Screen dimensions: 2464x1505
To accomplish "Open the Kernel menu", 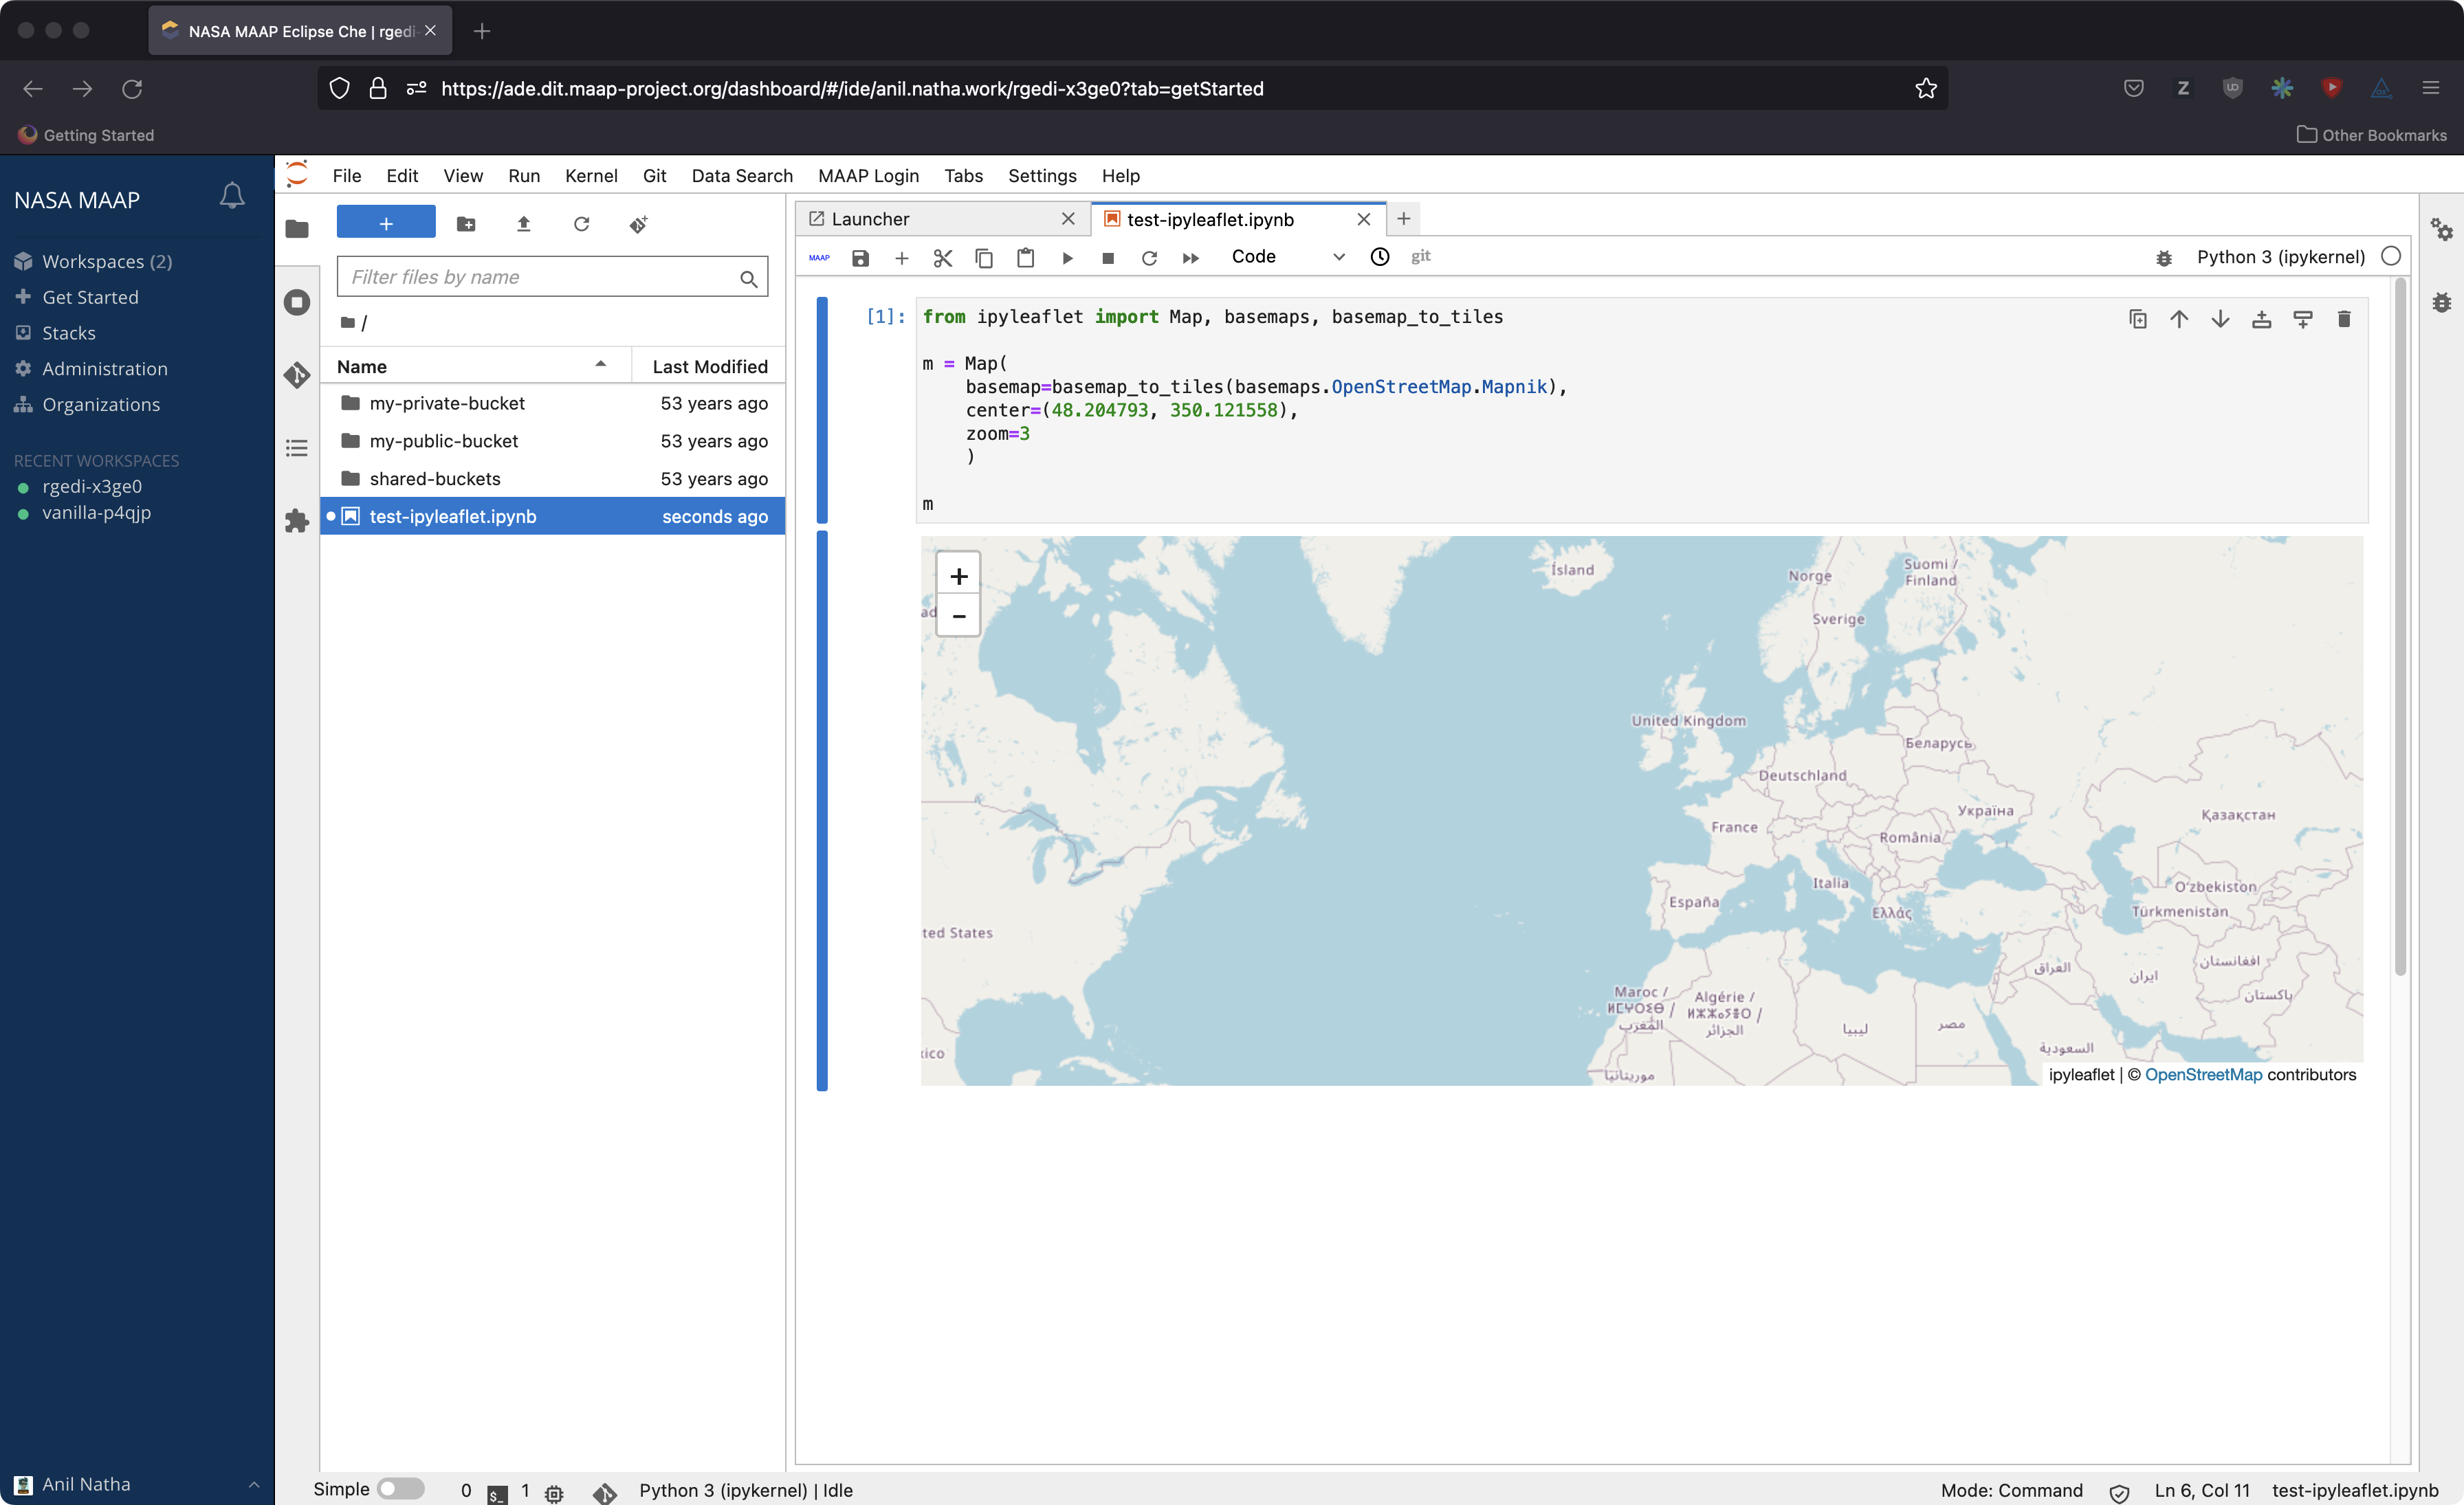I will point(590,175).
